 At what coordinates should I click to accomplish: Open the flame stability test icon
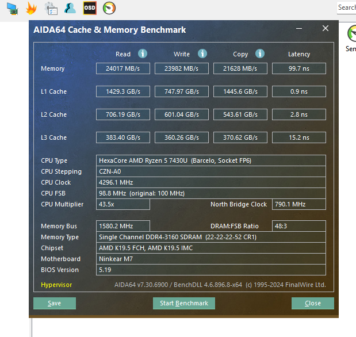click(x=31, y=8)
